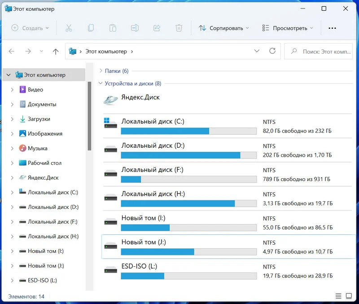Collapse Этот компьютер tree node
This screenshot has width=359, height=304.
(9, 75)
